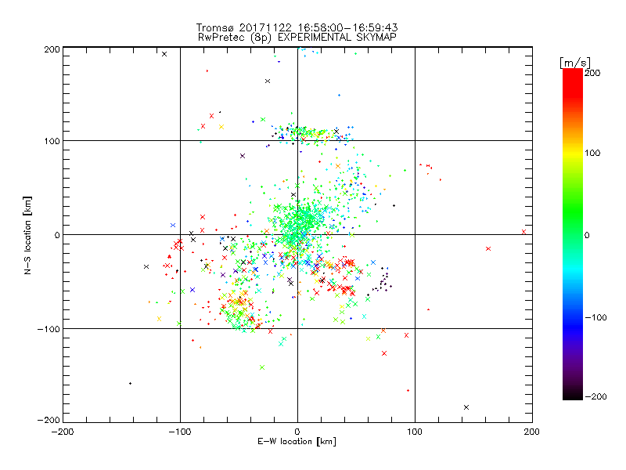Click the x-axis tick label '0'

coord(297,432)
